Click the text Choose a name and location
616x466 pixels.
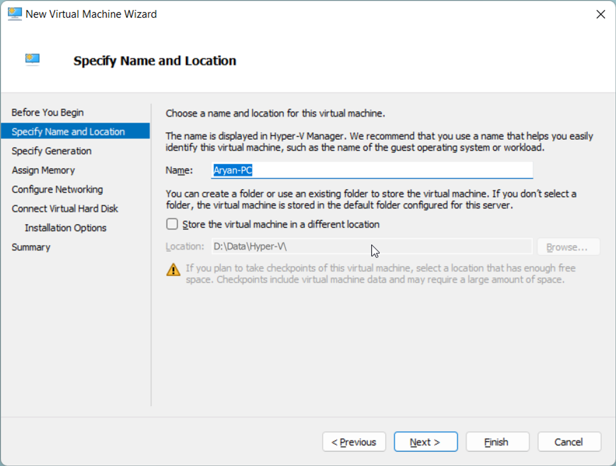tap(275, 113)
